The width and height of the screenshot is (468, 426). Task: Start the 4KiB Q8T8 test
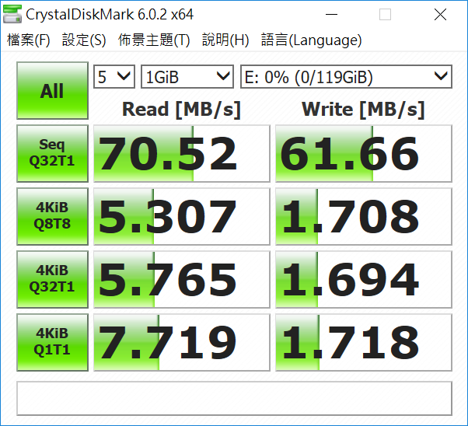[52, 216]
